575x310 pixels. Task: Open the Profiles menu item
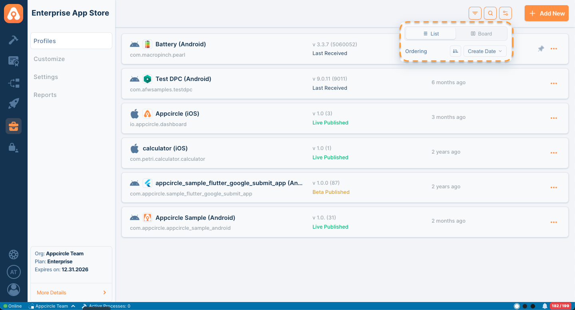(71, 41)
